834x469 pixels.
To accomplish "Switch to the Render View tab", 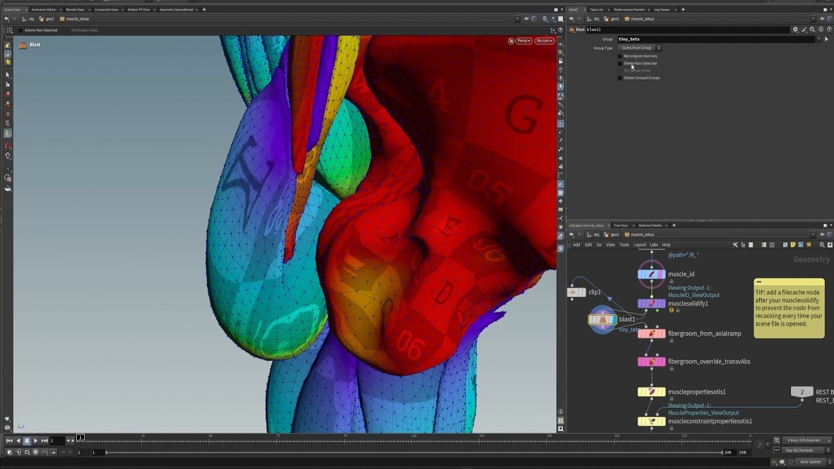I will (75, 10).
